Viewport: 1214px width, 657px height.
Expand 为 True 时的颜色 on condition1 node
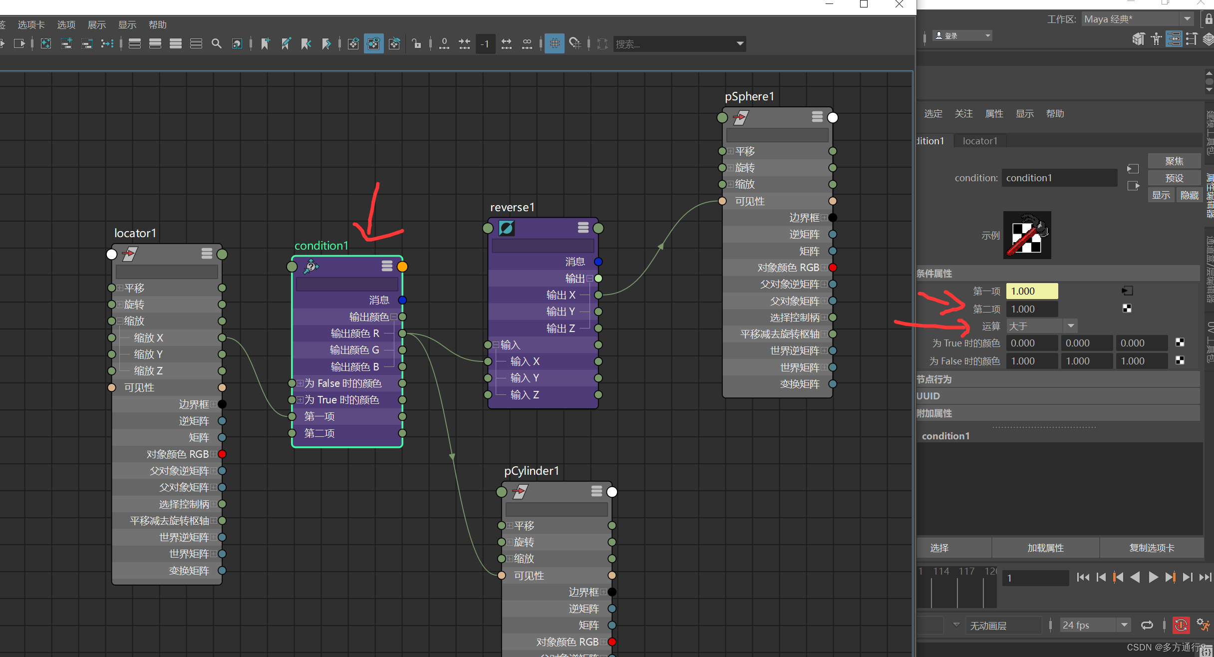(x=300, y=400)
